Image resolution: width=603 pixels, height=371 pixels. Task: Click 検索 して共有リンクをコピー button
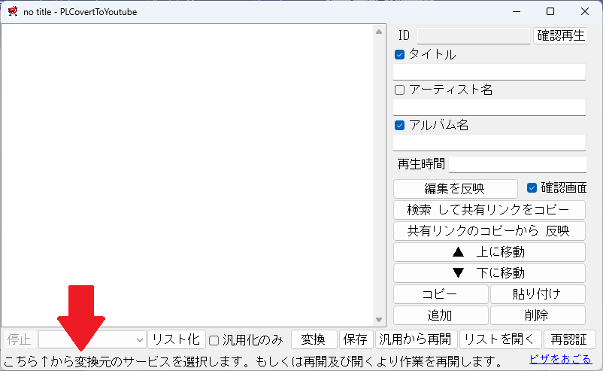coord(489,209)
